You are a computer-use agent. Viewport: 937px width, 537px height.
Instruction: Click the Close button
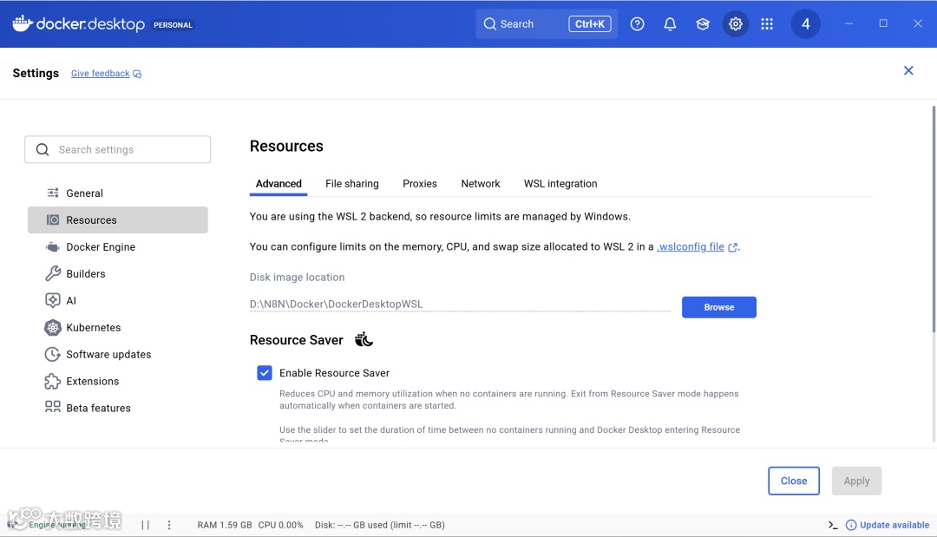794,481
